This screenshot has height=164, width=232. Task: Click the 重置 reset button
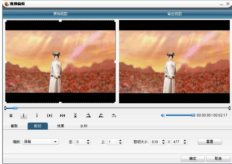(210, 141)
